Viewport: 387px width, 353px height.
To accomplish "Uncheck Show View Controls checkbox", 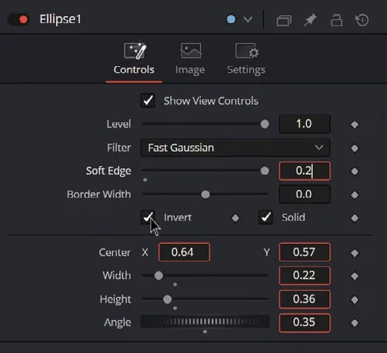I will 148,101.
